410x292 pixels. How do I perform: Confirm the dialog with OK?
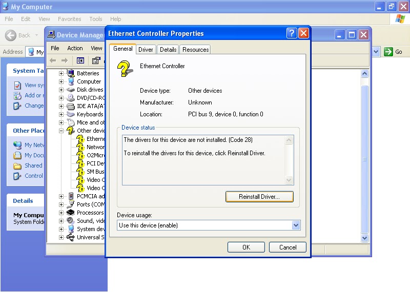coord(246,247)
